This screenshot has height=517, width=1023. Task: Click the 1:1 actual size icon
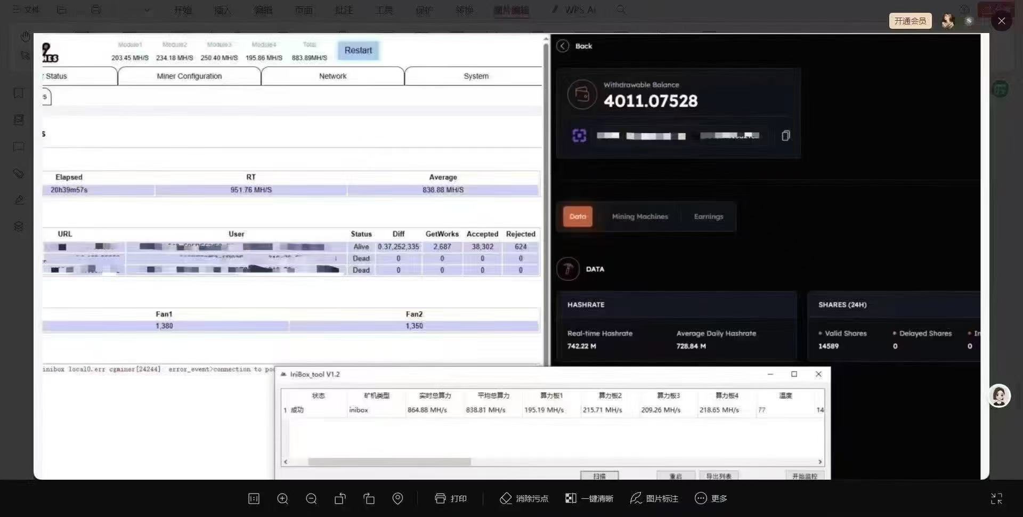254,498
